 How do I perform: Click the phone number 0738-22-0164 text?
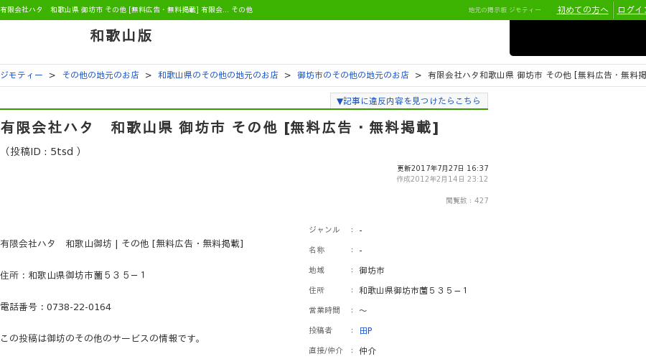click(79, 307)
